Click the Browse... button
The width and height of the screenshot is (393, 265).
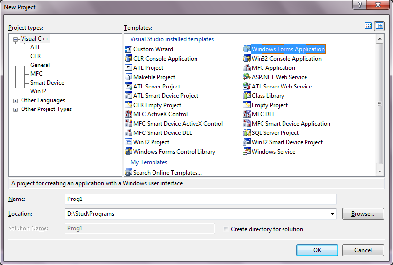(363, 214)
